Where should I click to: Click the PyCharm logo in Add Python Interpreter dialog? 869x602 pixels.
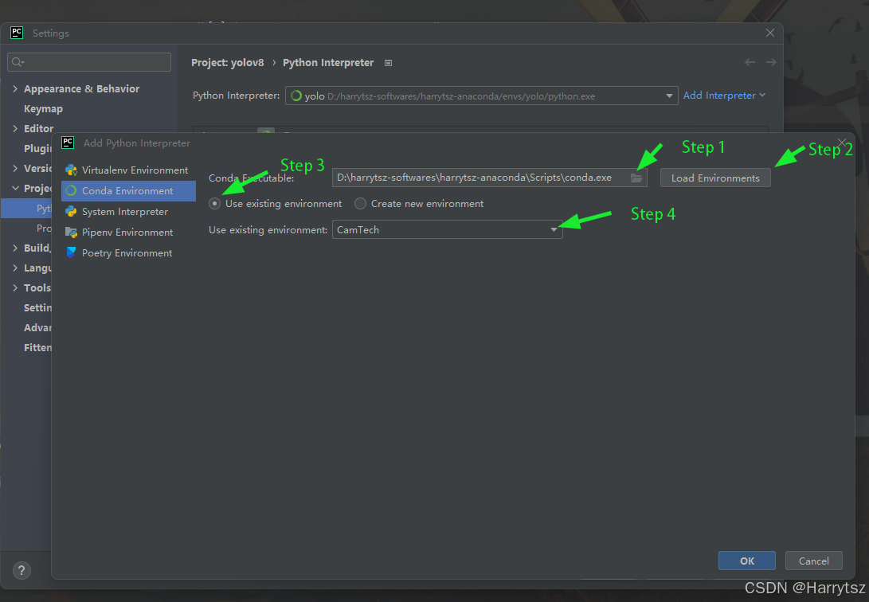tap(68, 143)
